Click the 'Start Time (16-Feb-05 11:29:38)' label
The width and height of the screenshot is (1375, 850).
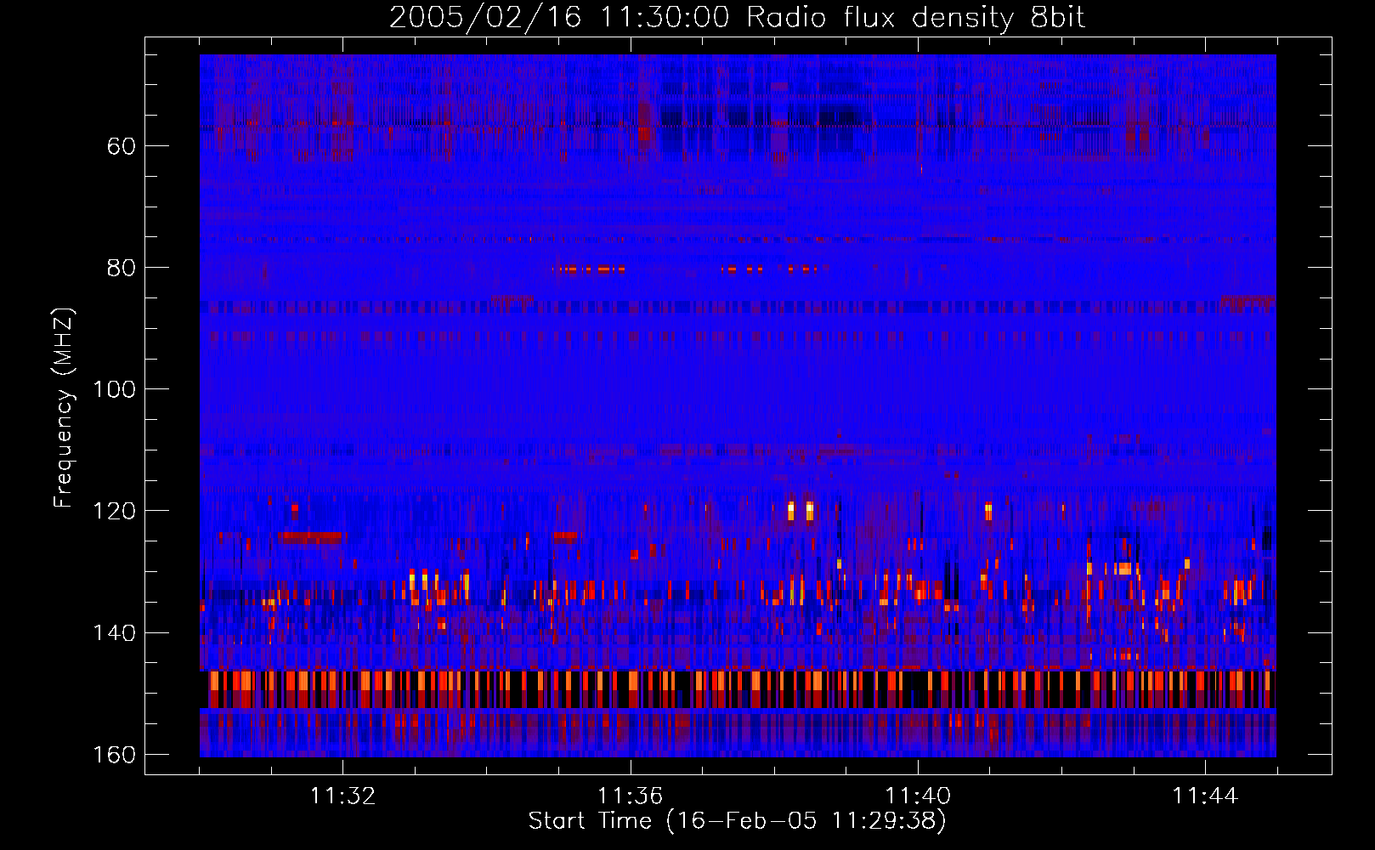click(x=737, y=821)
